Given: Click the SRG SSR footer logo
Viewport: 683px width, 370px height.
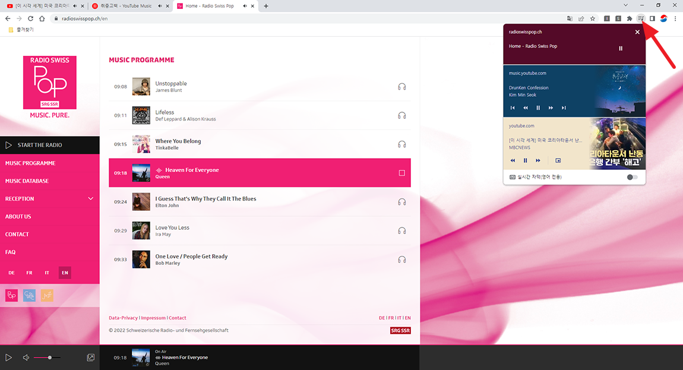Looking at the screenshot, I should point(400,330).
